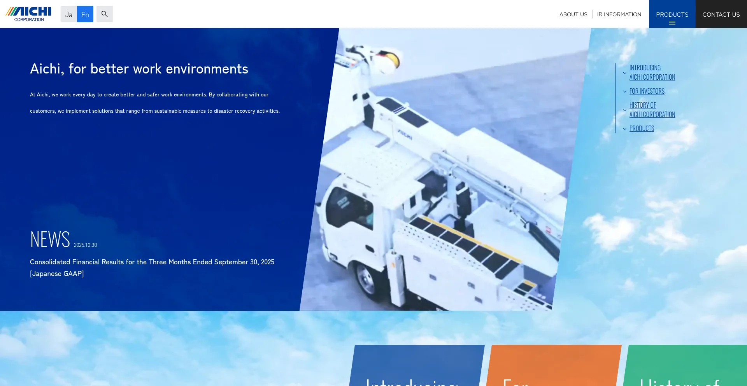Open the Products menu in header
This screenshot has width=747, height=386.
tap(672, 14)
